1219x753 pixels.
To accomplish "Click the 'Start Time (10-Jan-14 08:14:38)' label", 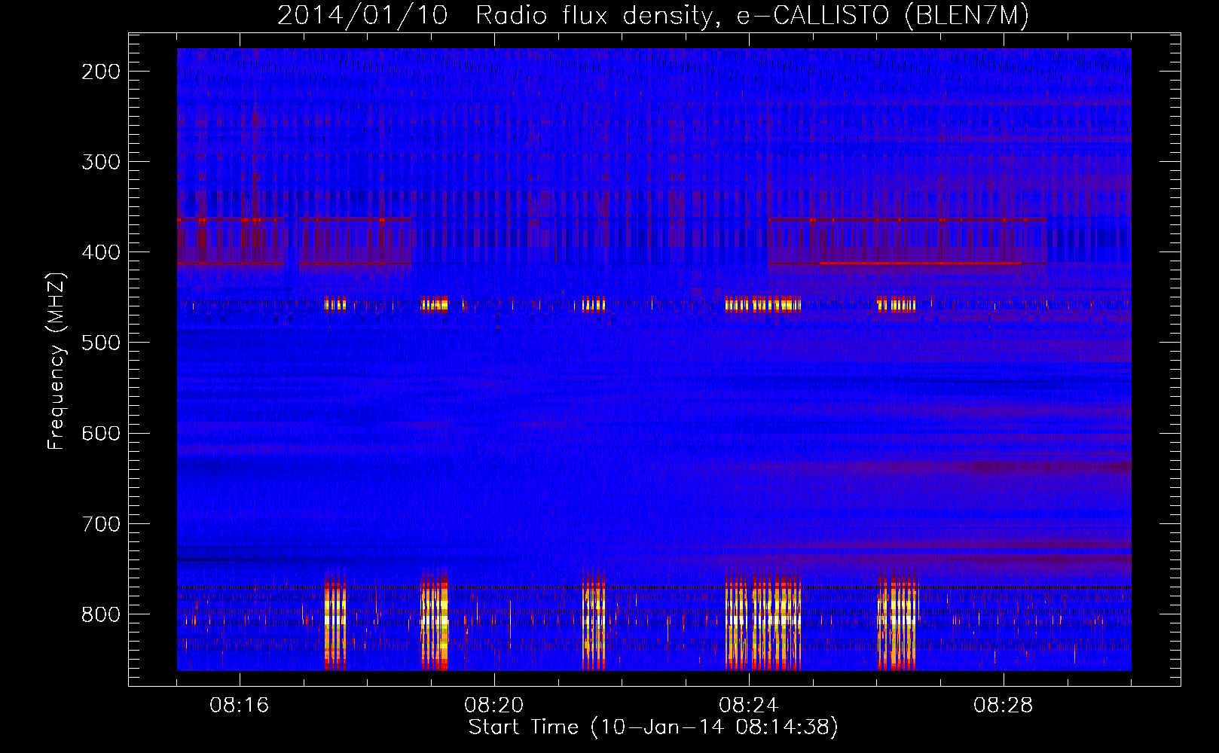I will [653, 727].
